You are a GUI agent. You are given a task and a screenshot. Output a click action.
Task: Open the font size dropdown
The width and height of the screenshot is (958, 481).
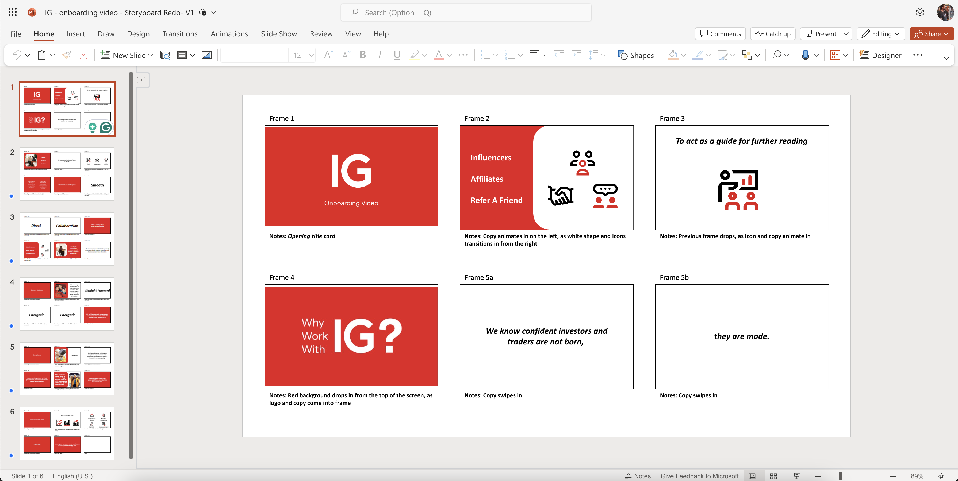click(x=311, y=55)
